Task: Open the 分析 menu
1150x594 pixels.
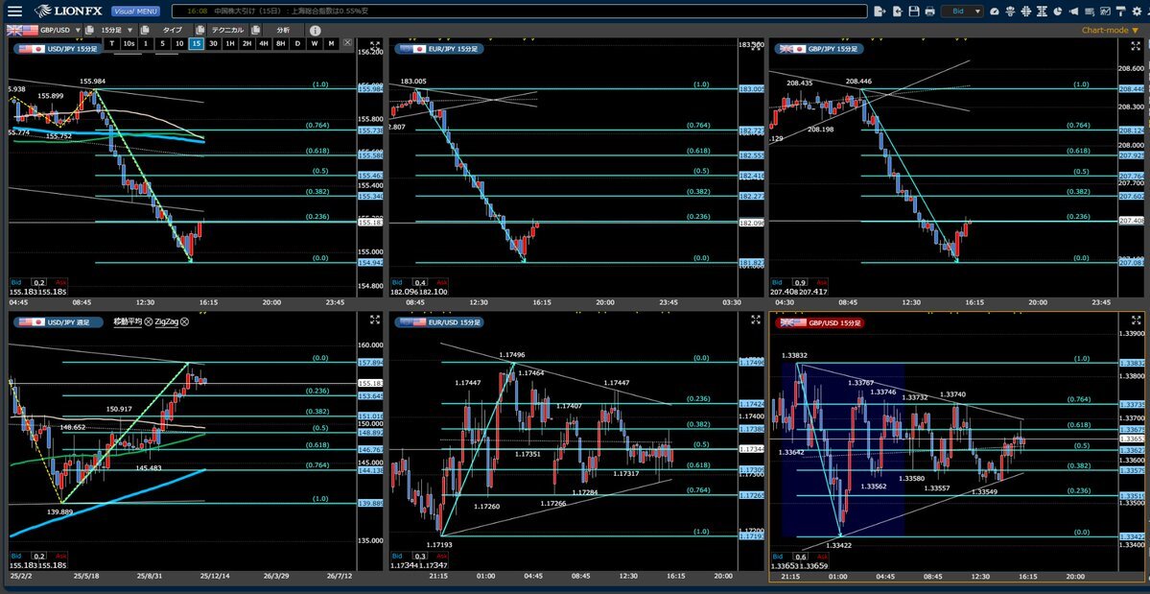Action: [x=283, y=30]
